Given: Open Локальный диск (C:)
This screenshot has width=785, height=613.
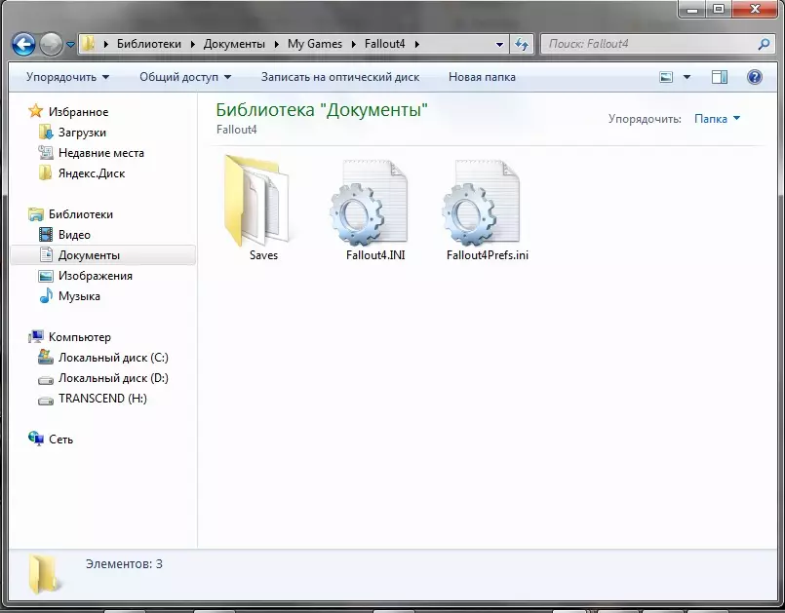Looking at the screenshot, I should coord(113,358).
